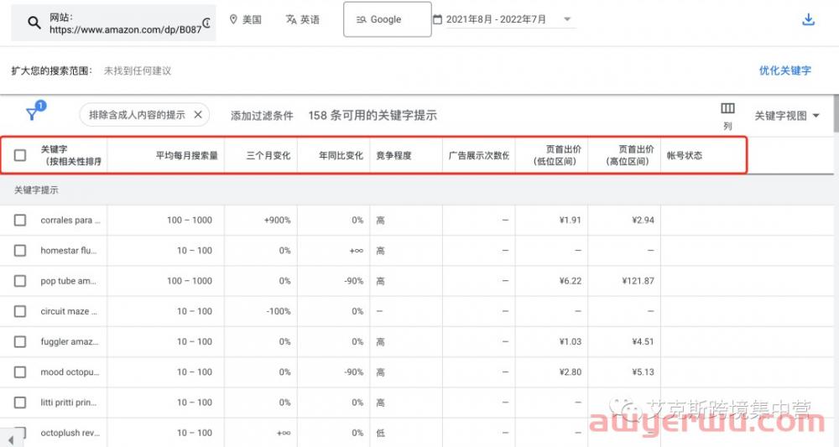
Task: Click the 158 条可用的关键字提示 count text
Action: (x=373, y=115)
